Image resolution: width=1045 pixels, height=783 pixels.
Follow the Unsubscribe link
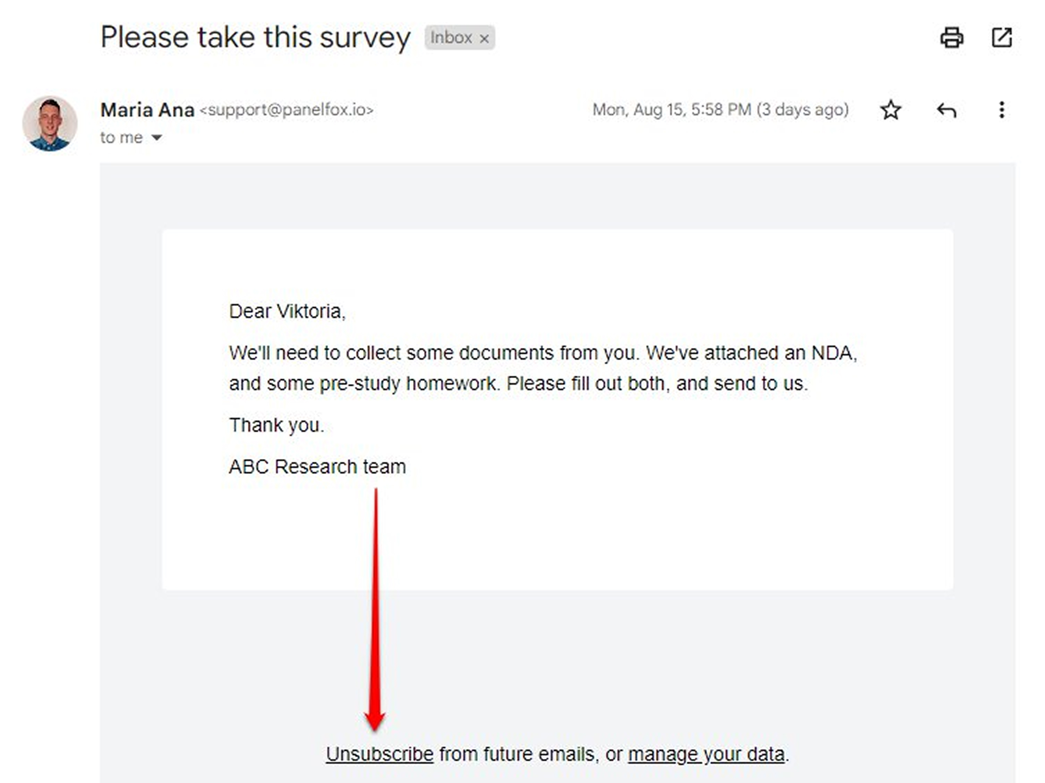pyautogui.click(x=379, y=754)
